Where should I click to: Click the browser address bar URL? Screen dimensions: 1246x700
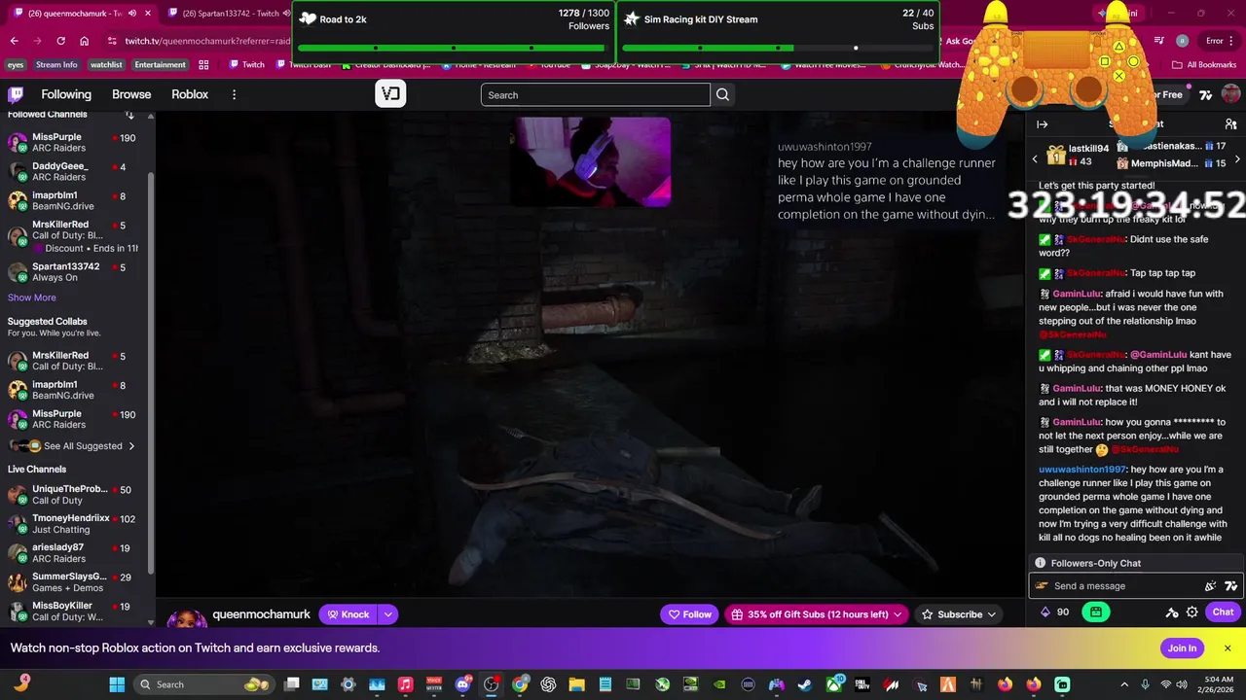(207, 41)
